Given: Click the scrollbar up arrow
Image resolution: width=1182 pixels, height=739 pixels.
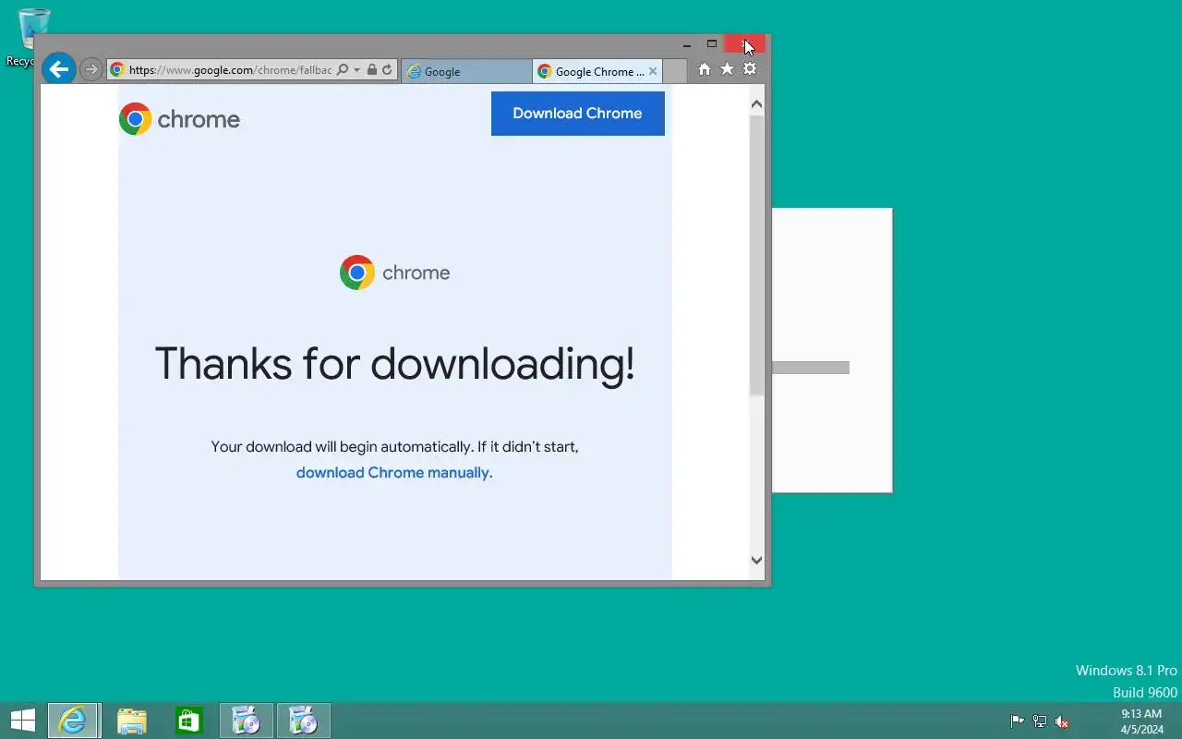Looking at the screenshot, I should (x=757, y=104).
